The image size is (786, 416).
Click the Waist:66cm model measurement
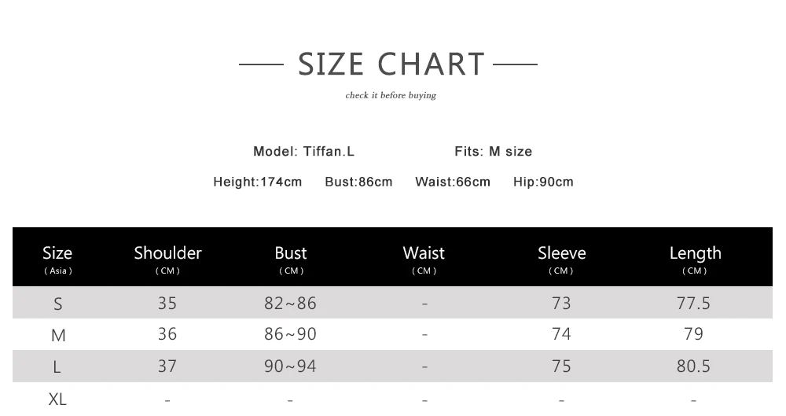click(x=453, y=182)
